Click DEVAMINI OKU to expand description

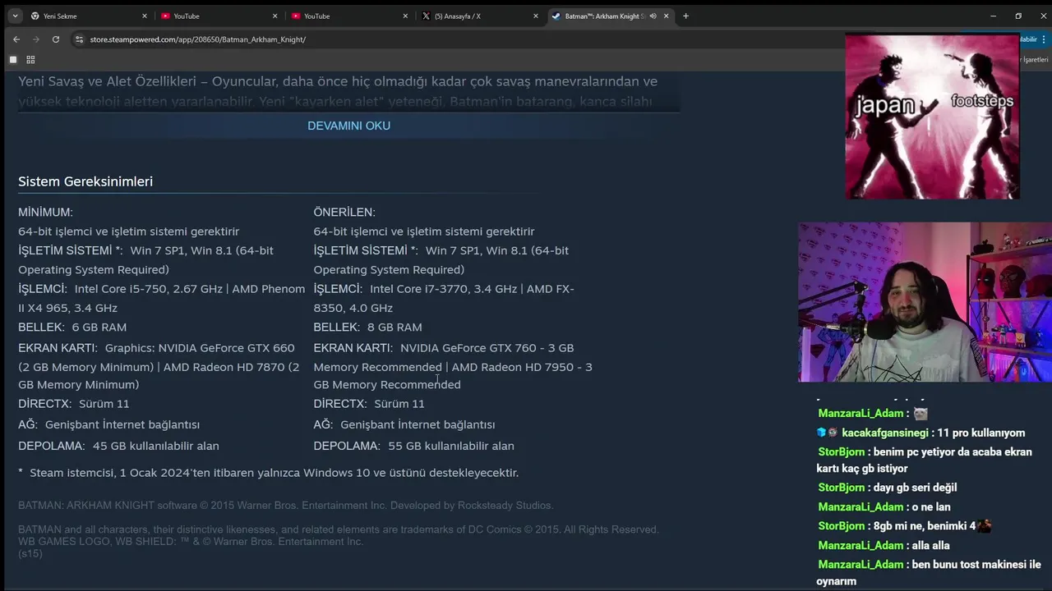(x=348, y=126)
